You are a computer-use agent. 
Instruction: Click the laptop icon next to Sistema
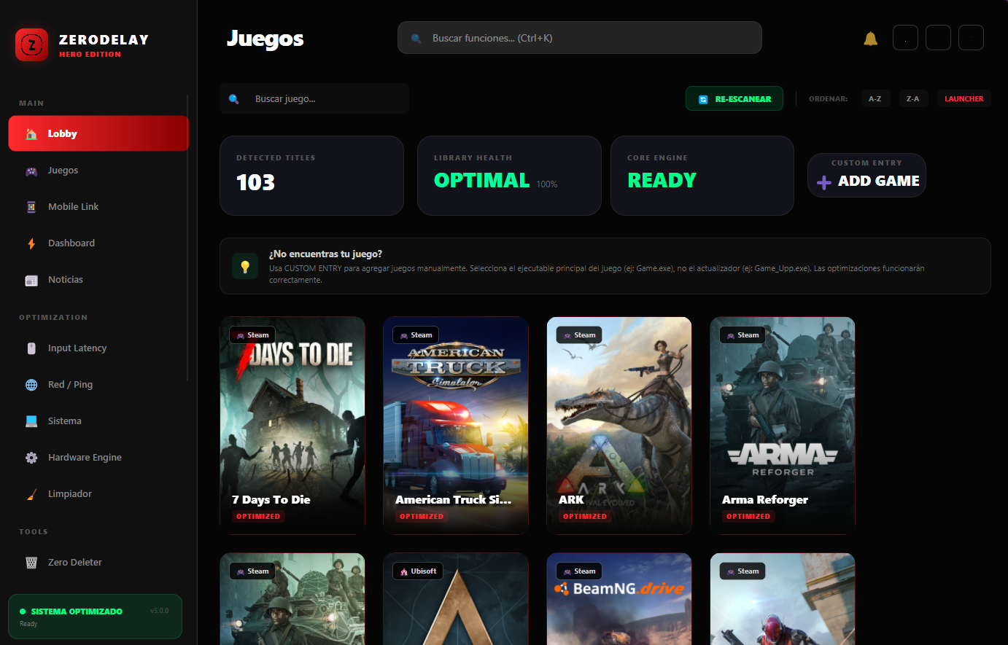pos(31,421)
